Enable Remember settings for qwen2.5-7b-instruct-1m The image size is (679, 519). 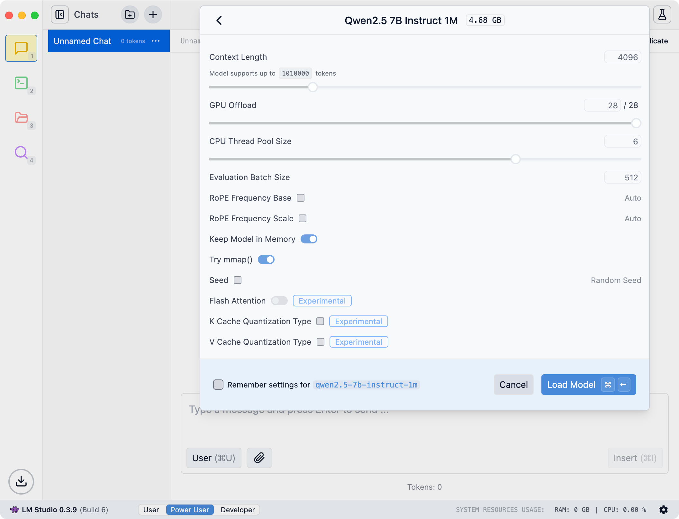218,385
